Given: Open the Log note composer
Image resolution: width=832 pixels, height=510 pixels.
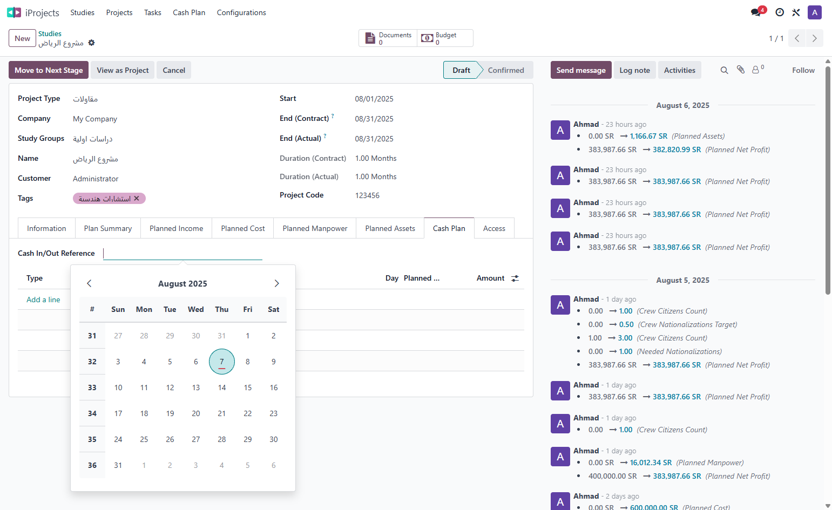Looking at the screenshot, I should click(635, 70).
